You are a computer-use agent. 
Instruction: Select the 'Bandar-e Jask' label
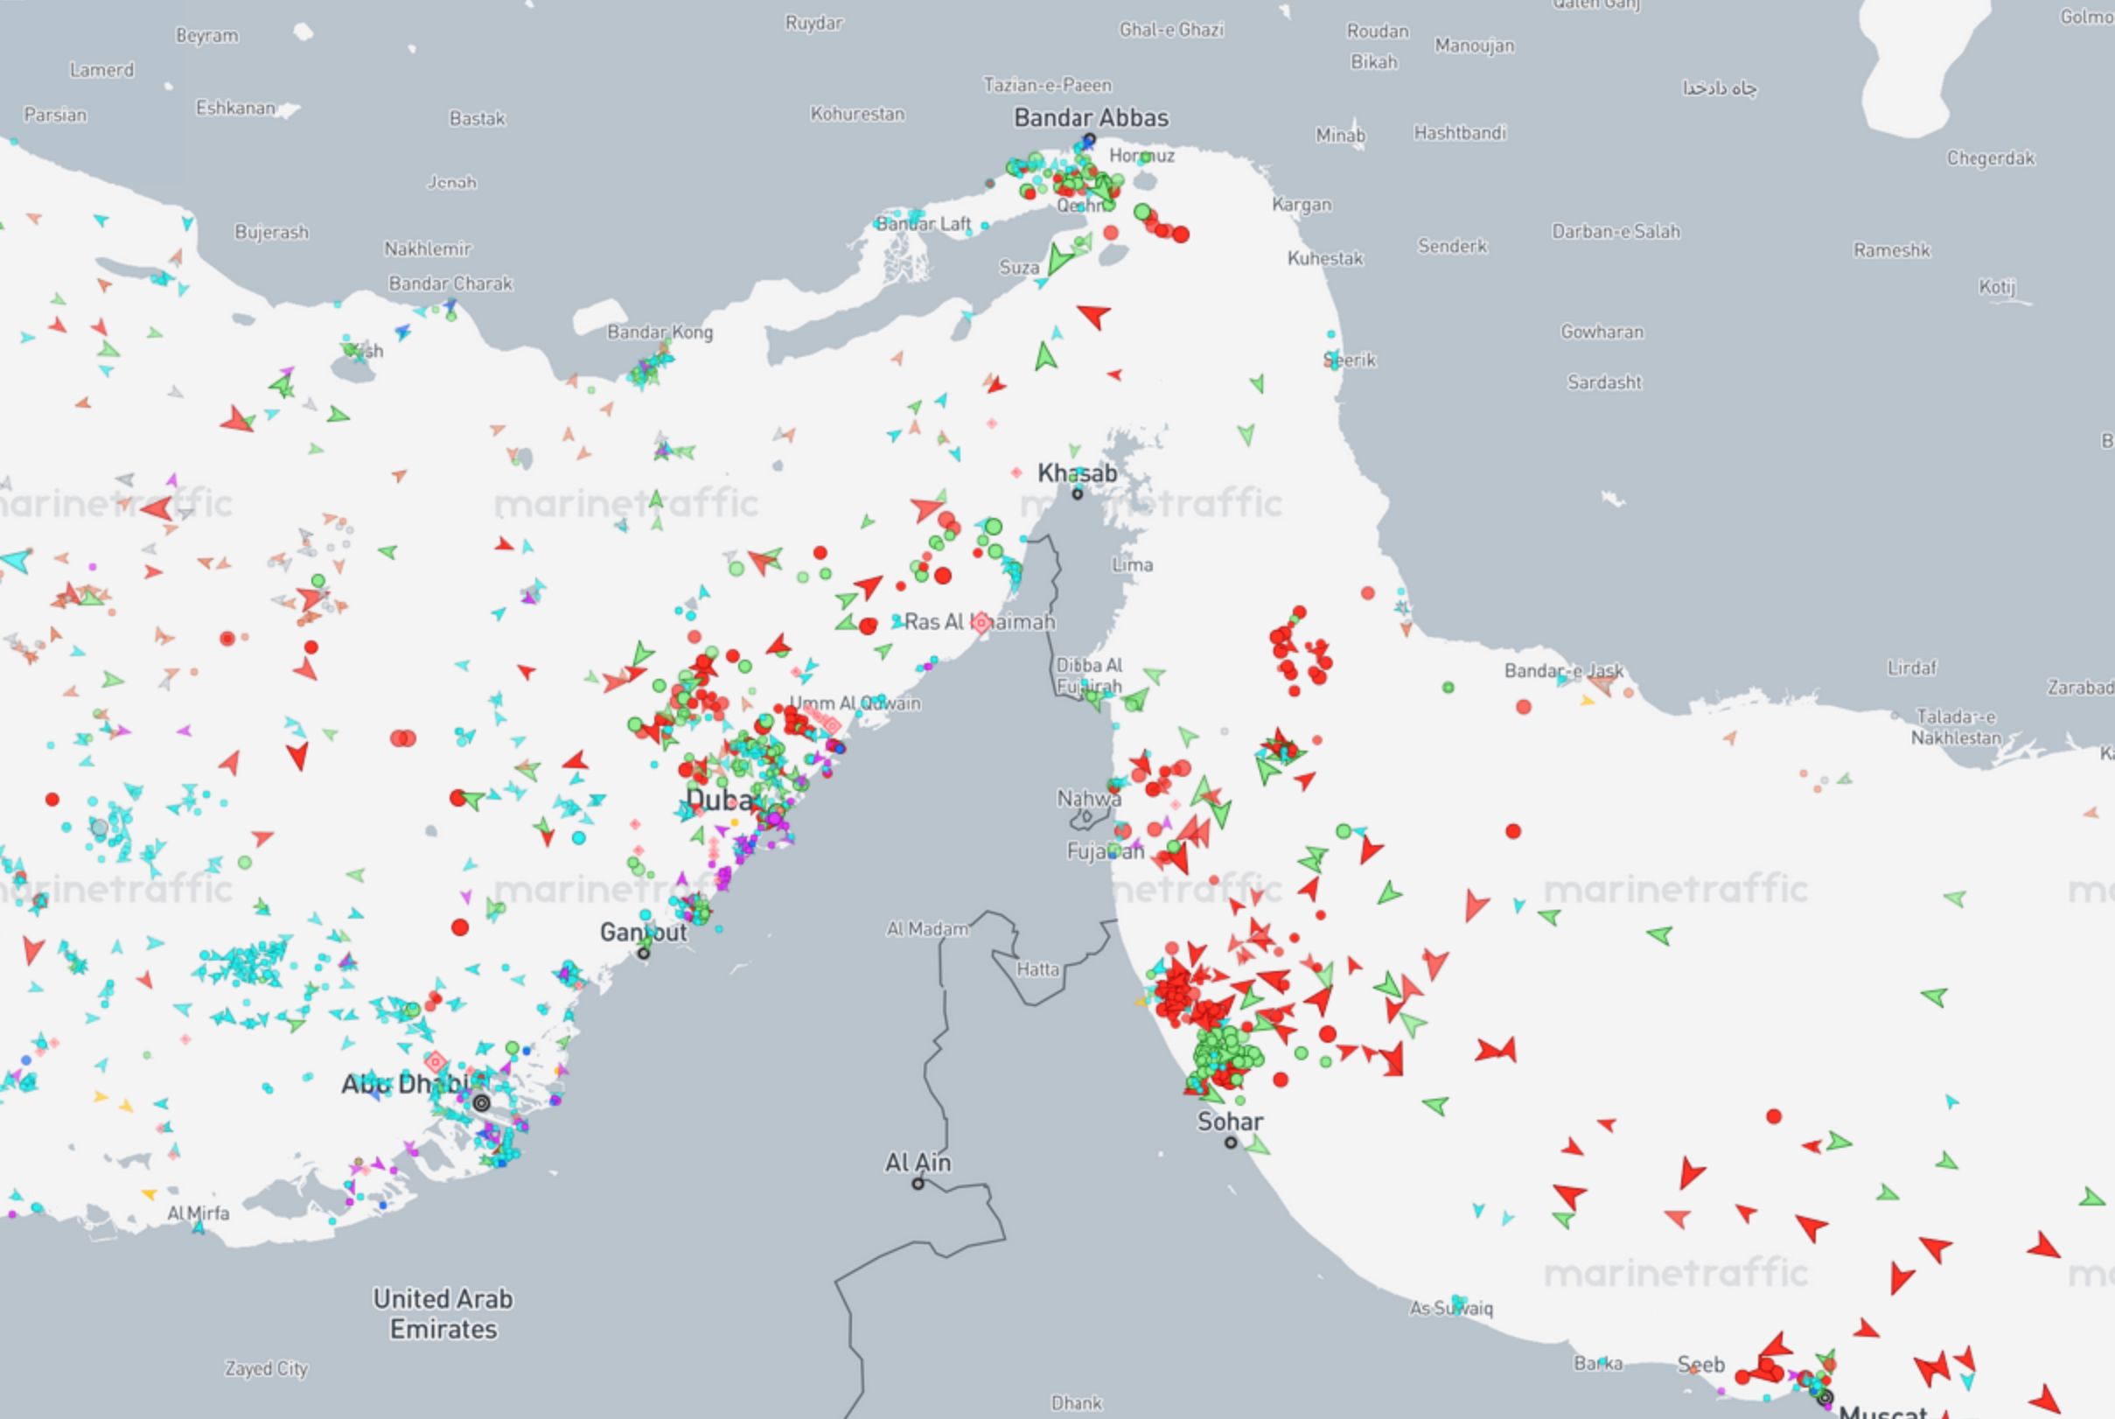(x=1564, y=671)
